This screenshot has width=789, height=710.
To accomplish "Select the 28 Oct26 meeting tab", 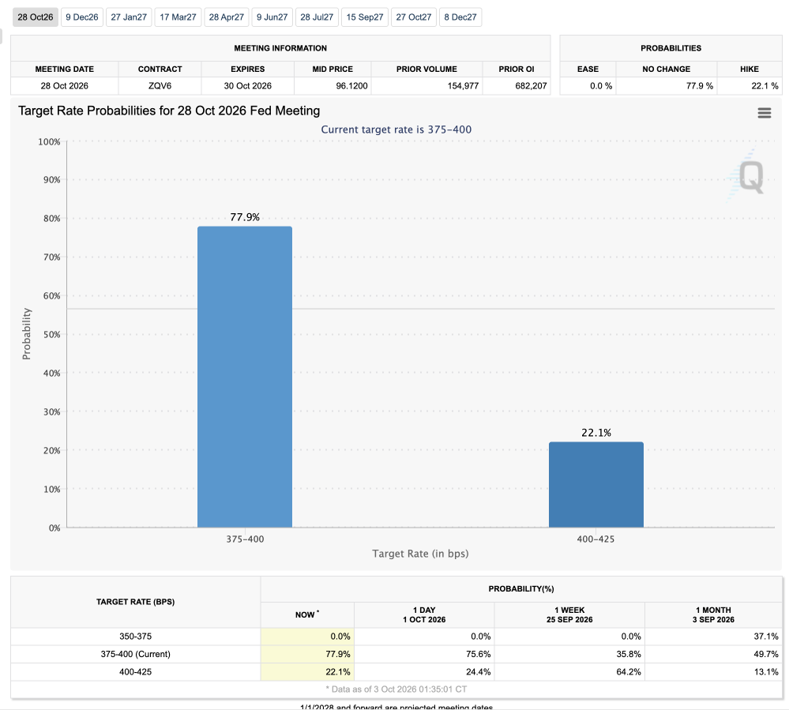I will (36, 17).
